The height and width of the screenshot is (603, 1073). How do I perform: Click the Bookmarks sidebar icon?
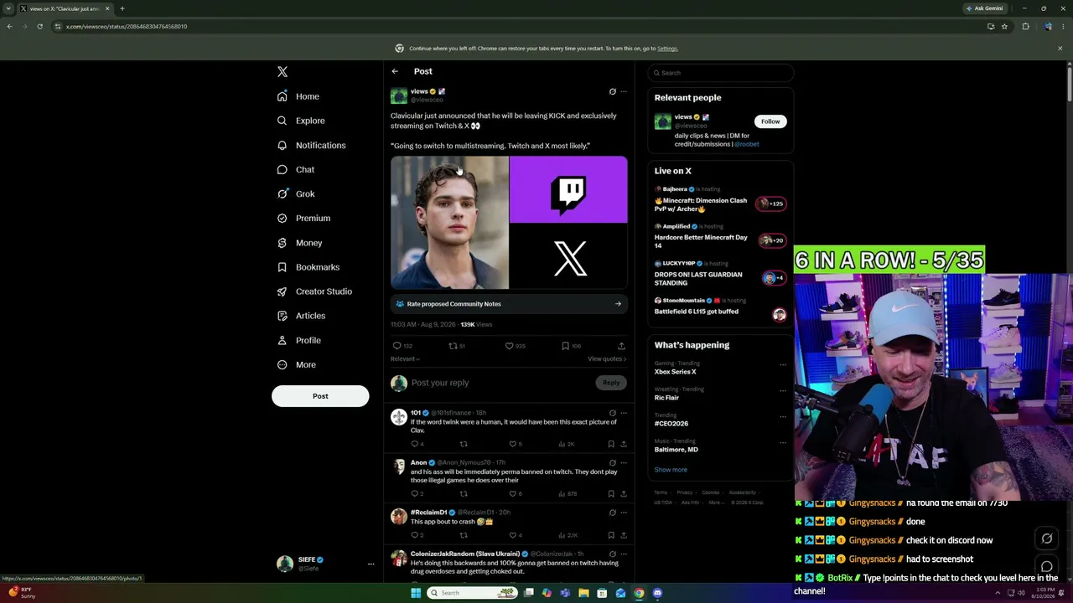click(282, 267)
